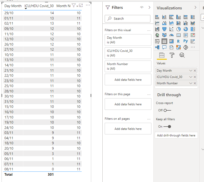Select the matrix visual
This screenshot has width=204, height=182.
point(171,41)
